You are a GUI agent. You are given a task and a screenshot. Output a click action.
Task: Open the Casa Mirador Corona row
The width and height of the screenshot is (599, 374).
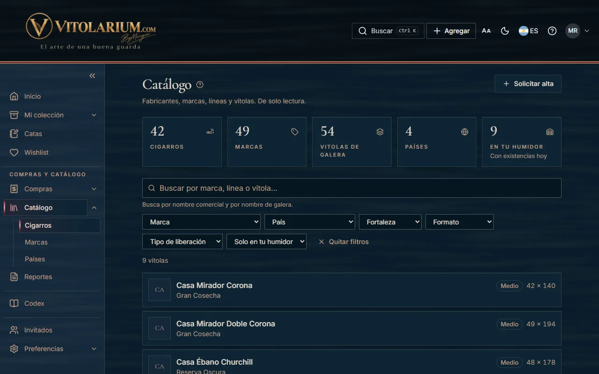point(352,290)
